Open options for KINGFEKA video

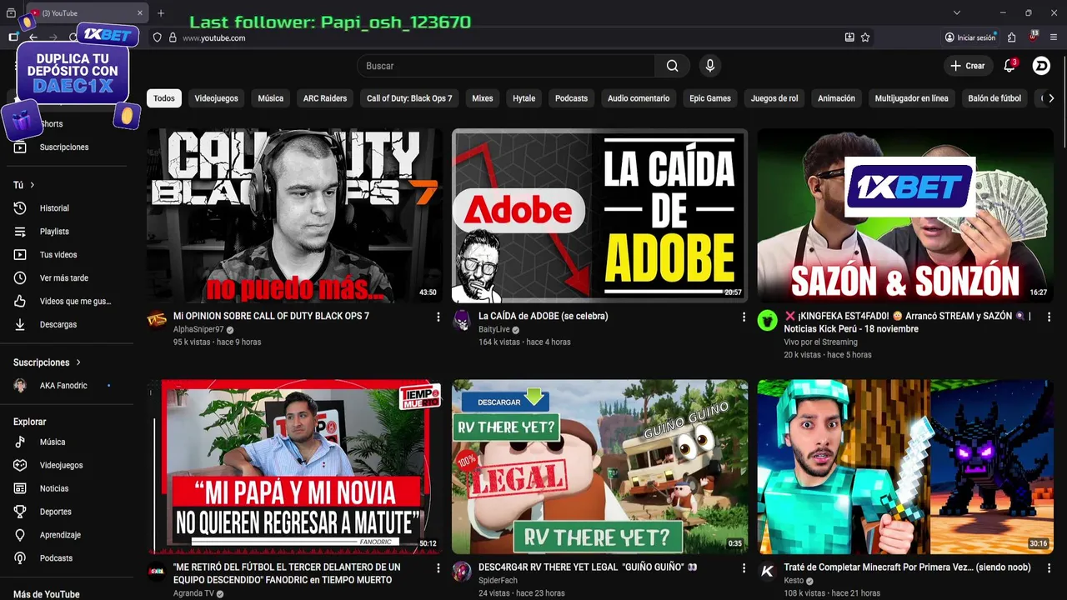[x=1049, y=317]
